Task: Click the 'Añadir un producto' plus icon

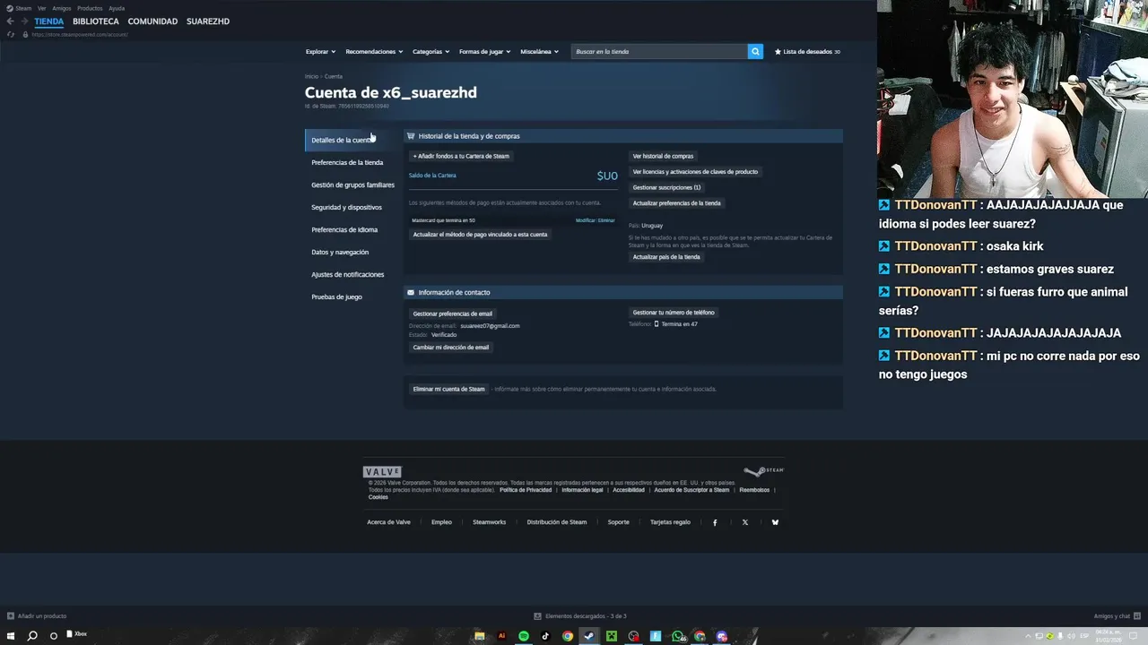Action: [x=11, y=616]
